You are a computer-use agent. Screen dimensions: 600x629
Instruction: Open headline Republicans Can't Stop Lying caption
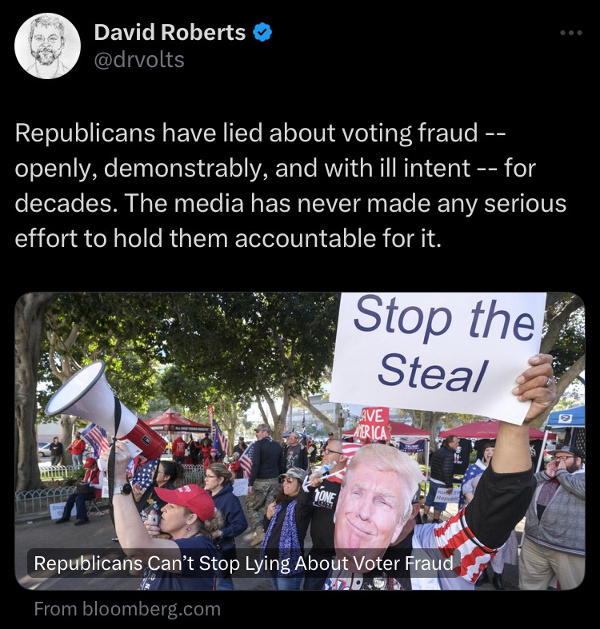pos(243,563)
